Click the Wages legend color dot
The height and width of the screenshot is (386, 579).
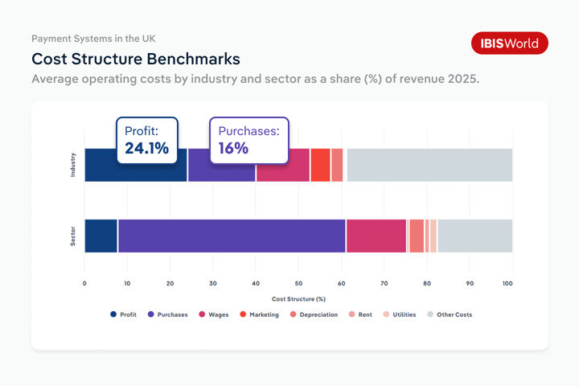(202, 314)
